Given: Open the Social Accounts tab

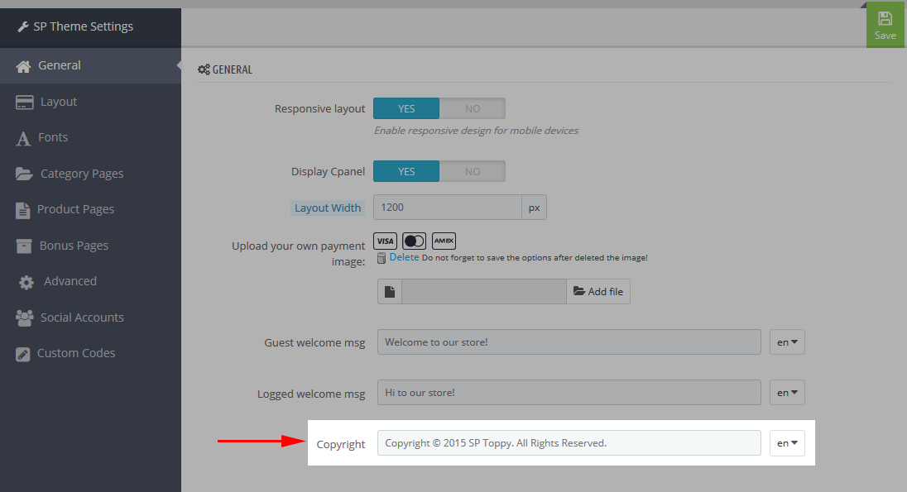Looking at the screenshot, I should point(90,318).
